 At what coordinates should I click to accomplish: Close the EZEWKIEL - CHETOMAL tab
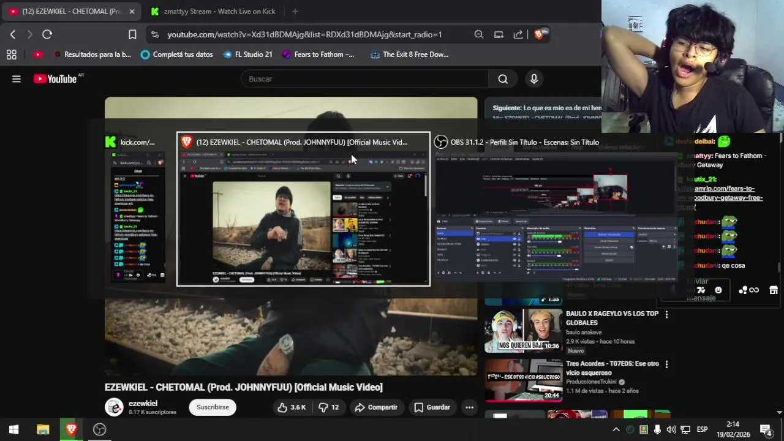[x=132, y=12]
